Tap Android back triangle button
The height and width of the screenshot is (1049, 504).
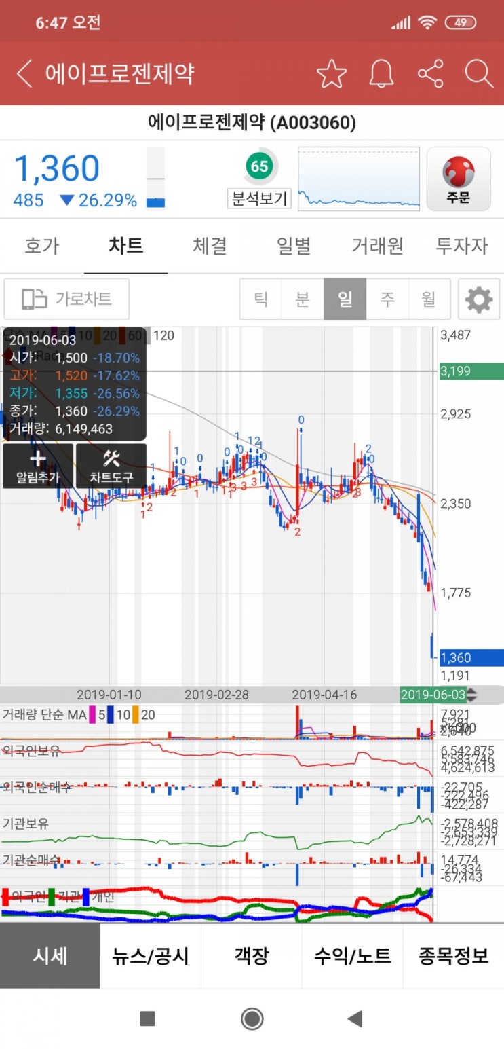[355, 1018]
